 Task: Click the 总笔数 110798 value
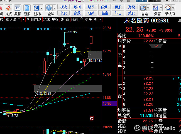(146, 115)
